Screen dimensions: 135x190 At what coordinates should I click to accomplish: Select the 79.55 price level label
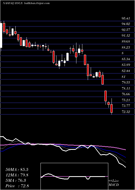click(x=126, y=83)
